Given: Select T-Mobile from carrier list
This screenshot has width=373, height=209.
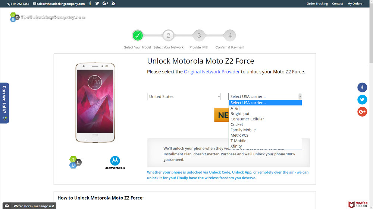Looking at the screenshot, I should [265, 141].
